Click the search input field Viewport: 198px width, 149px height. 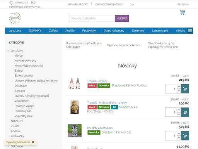[92, 18]
